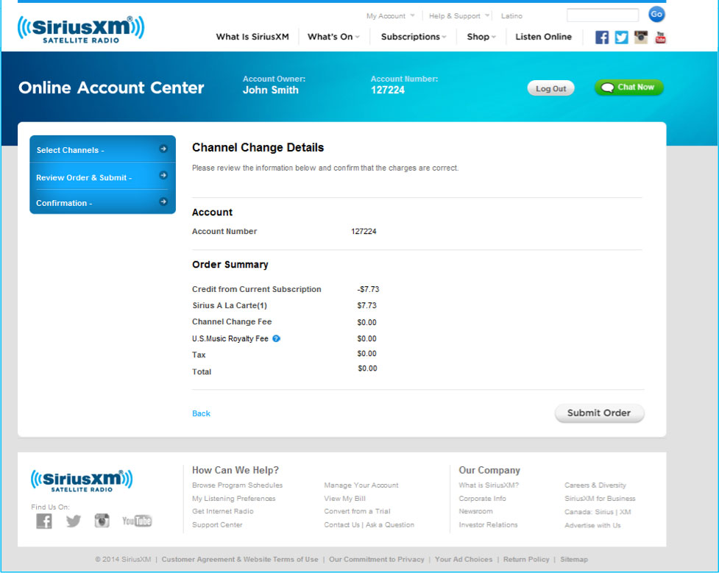Image resolution: width=719 pixels, height=573 pixels.
Task: Start a chat with Chat Now
Action: click(x=628, y=87)
